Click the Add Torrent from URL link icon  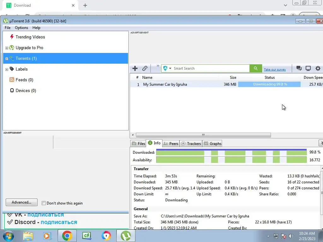click(145, 68)
